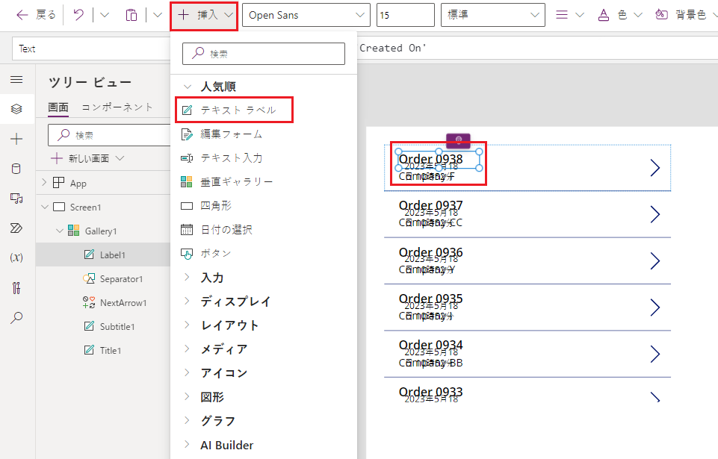Click the hamburger menu icon in sidebar
718x459 pixels.
click(x=16, y=80)
